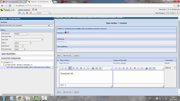
Task: Open the Test Specification tree icon in toolbar
Action: [x=23, y=13]
